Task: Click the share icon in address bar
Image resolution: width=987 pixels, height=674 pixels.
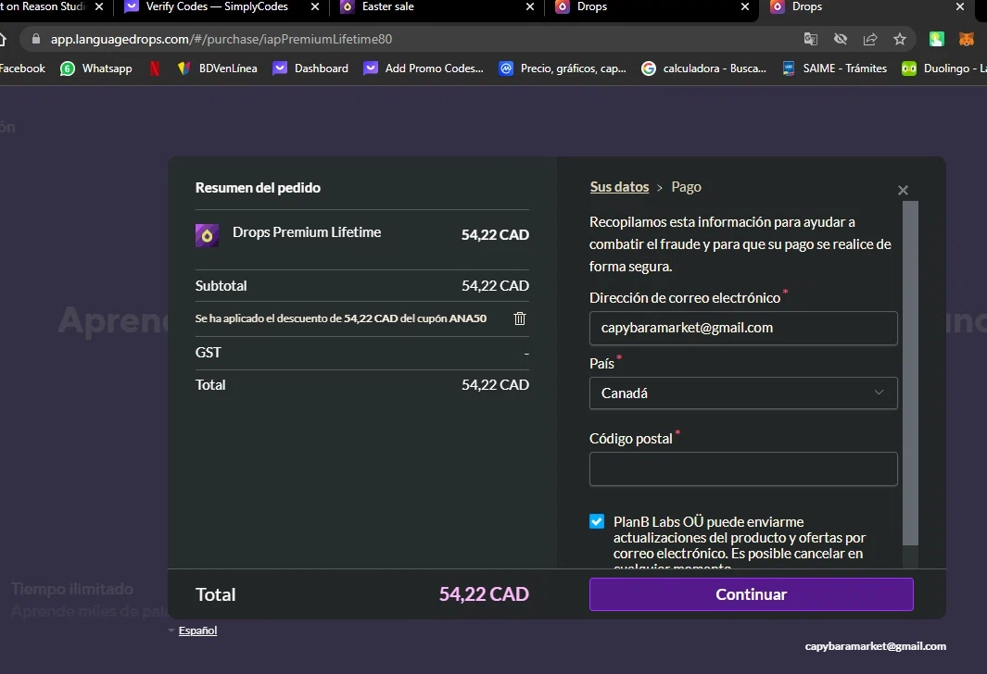Action: click(x=870, y=39)
